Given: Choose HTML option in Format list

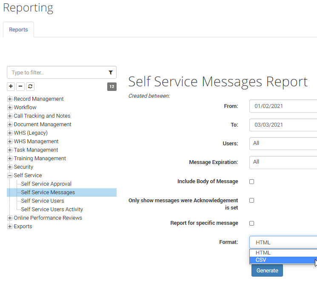Looking at the screenshot, I should pos(283,253).
